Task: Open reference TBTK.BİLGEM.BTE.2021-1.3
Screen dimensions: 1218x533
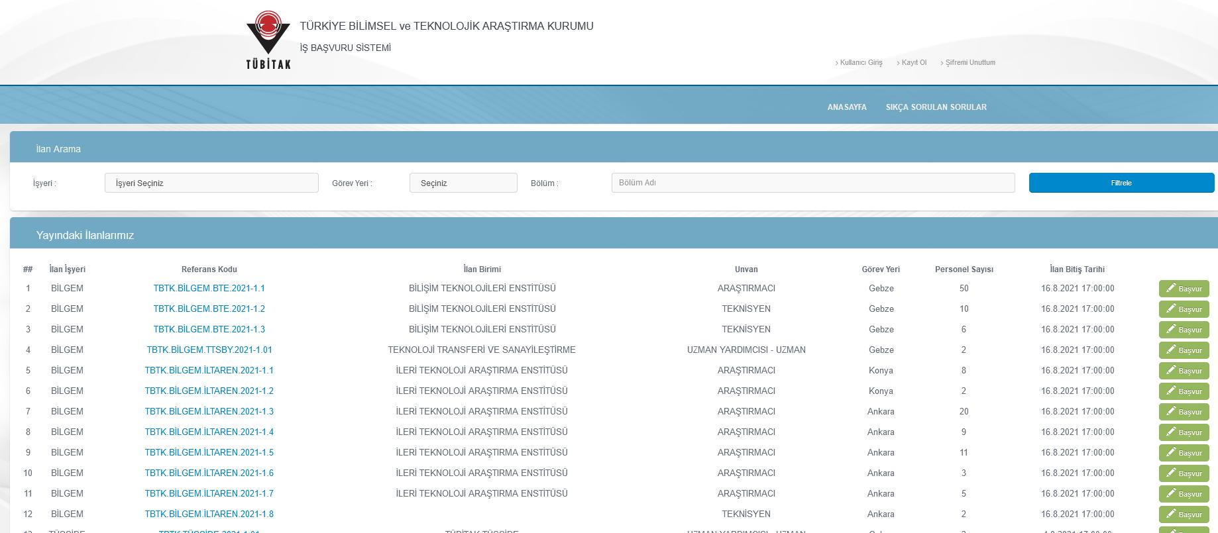Action: click(209, 329)
